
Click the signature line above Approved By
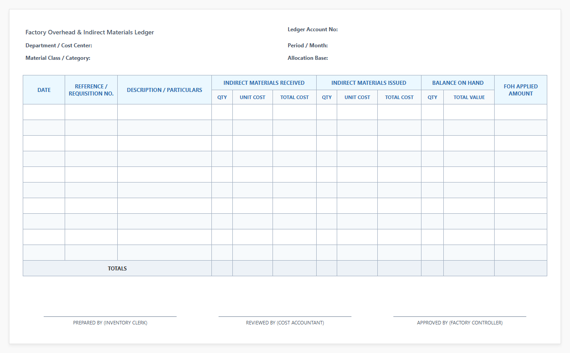pyautogui.click(x=460, y=316)
